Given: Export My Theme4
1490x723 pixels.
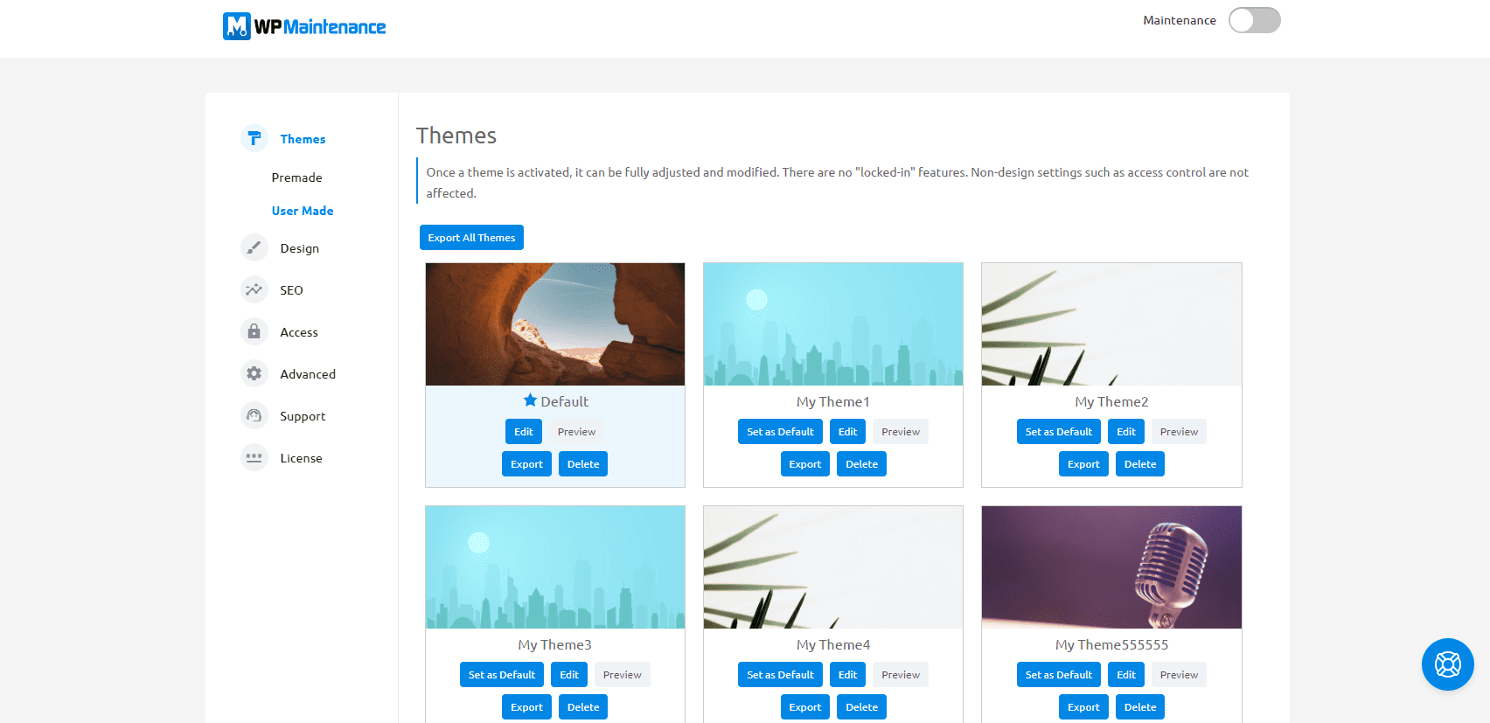Looking at the screenshot, I should [805, 707].
